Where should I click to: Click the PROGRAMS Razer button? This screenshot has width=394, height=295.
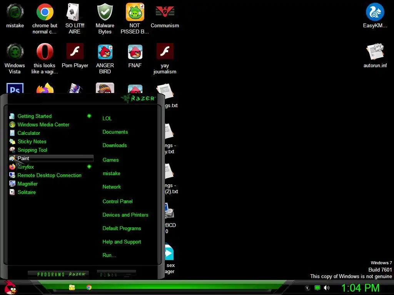coord(58,274)
